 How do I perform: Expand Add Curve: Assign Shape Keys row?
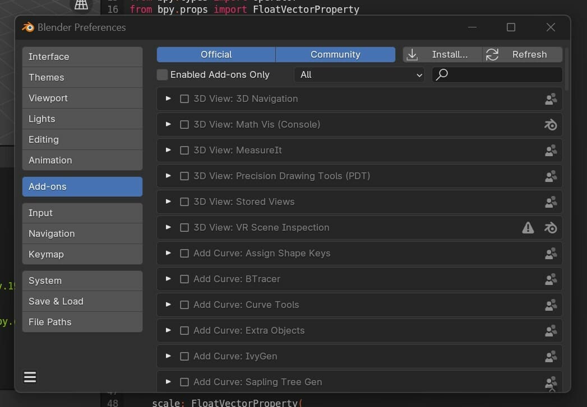click(168, 253)
